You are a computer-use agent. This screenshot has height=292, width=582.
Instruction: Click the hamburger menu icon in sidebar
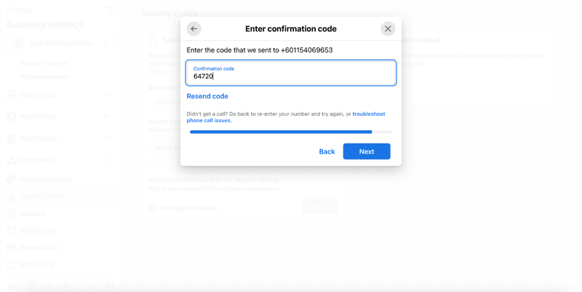tap(110, 10)
